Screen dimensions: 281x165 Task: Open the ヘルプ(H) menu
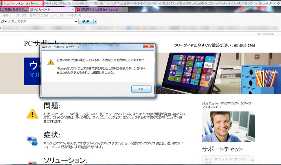(74, 15)
